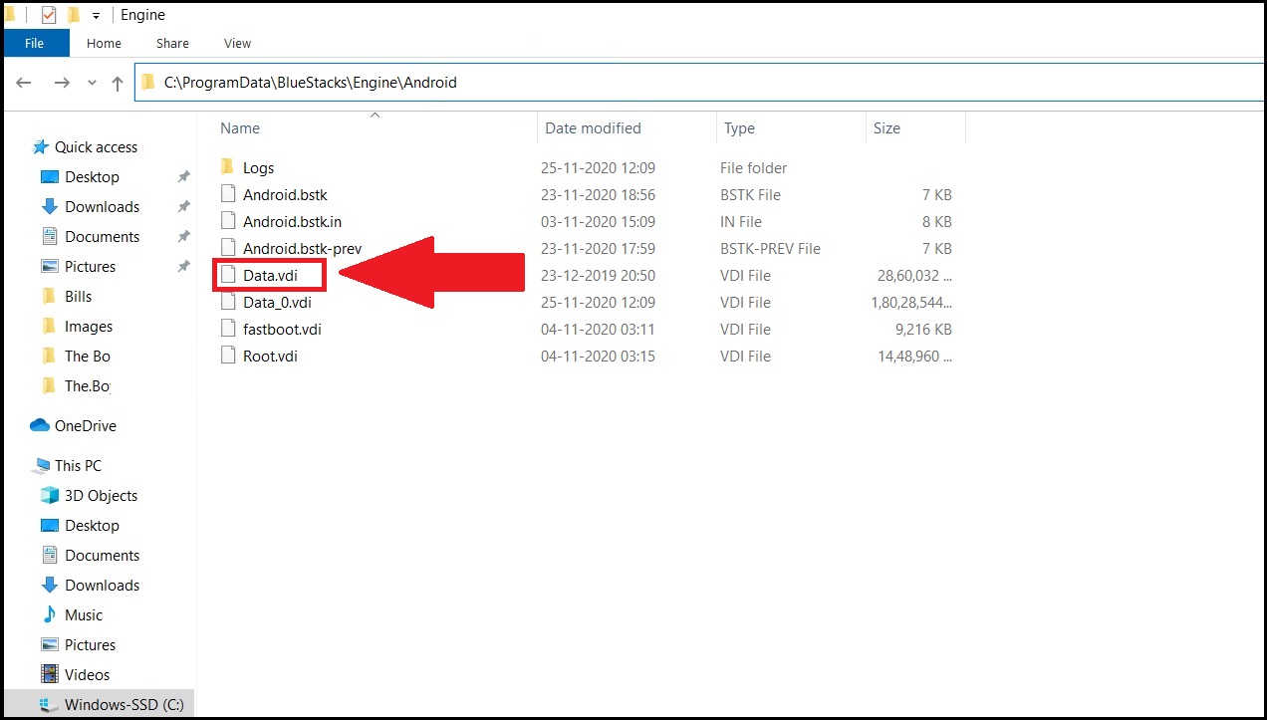
Task: Click the Root.vdi file name
Action: pos(270,356)
